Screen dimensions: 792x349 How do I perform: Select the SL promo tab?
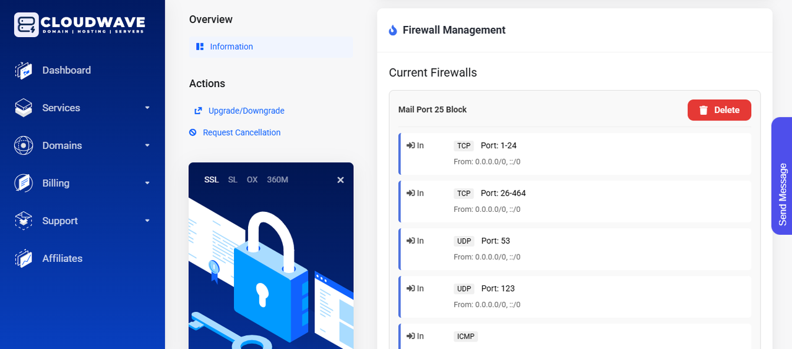(233, 180)
